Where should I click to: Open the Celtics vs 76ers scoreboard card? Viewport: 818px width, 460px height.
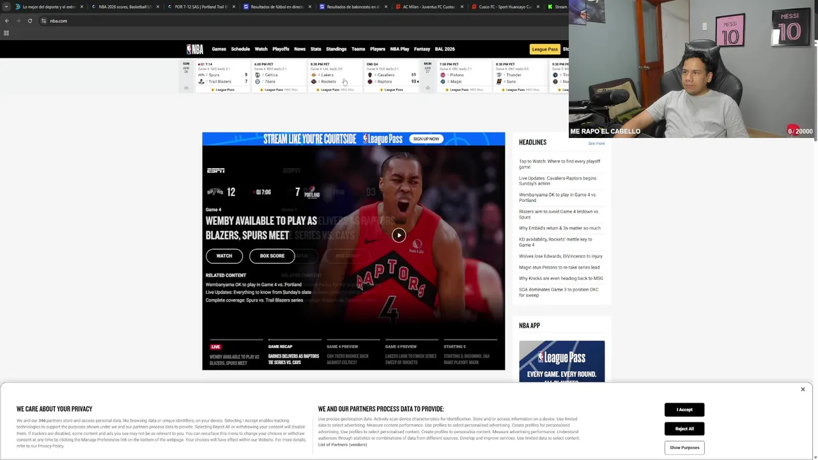tap(279, 77)
